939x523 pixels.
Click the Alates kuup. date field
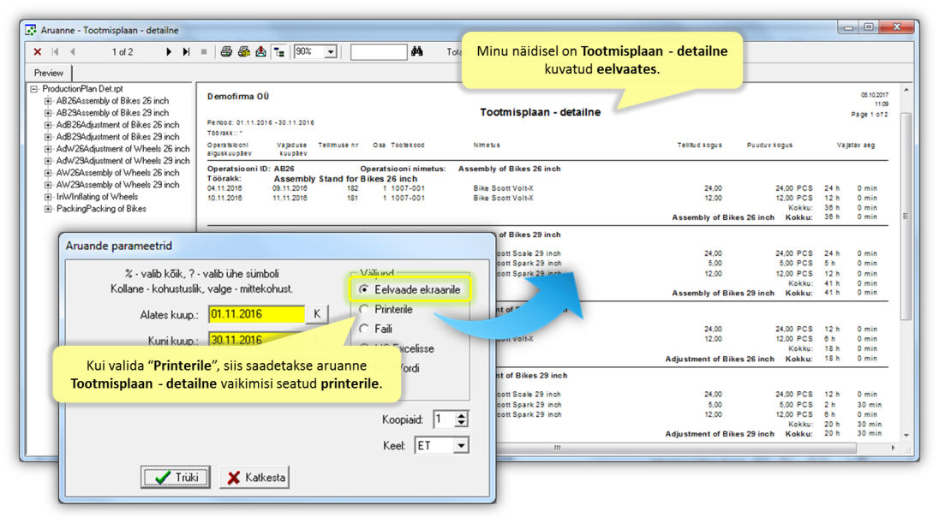tap(256, 314)
